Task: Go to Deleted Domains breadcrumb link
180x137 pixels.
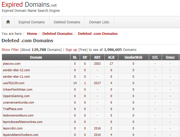Action: coord(57,33)
